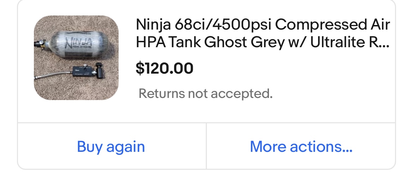This screenshot has width=413, height=186.
Task: Click the Returns not accepted notice
Action: coord(205,93)
